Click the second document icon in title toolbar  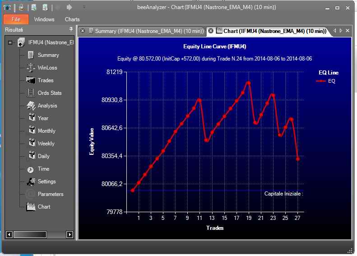(x=45, y=8)
